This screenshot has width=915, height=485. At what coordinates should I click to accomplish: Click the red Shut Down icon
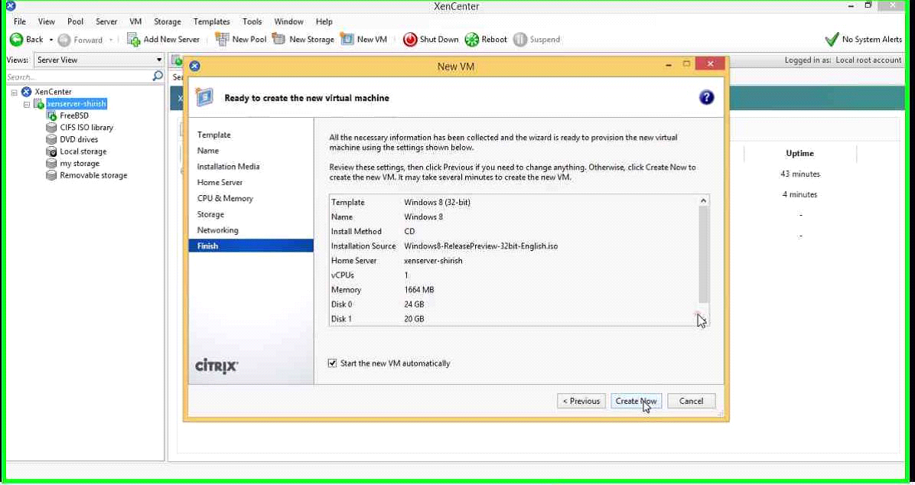pyautogui.click(x=410, y=39)
